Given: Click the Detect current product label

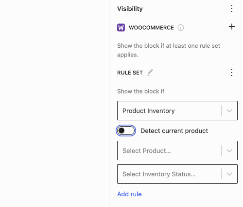Looking at the screenshot, I should (174, 131).
